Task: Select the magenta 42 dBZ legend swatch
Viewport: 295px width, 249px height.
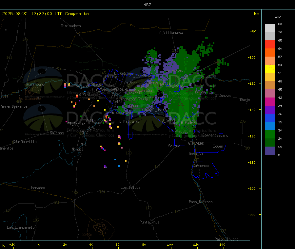Action: click(x=270, y=101)
